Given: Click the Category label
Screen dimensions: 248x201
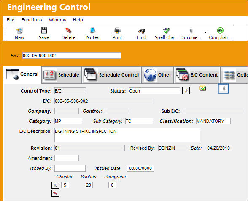Looking at the screenshot, I should pyautogui.click(x=40, y=121).
